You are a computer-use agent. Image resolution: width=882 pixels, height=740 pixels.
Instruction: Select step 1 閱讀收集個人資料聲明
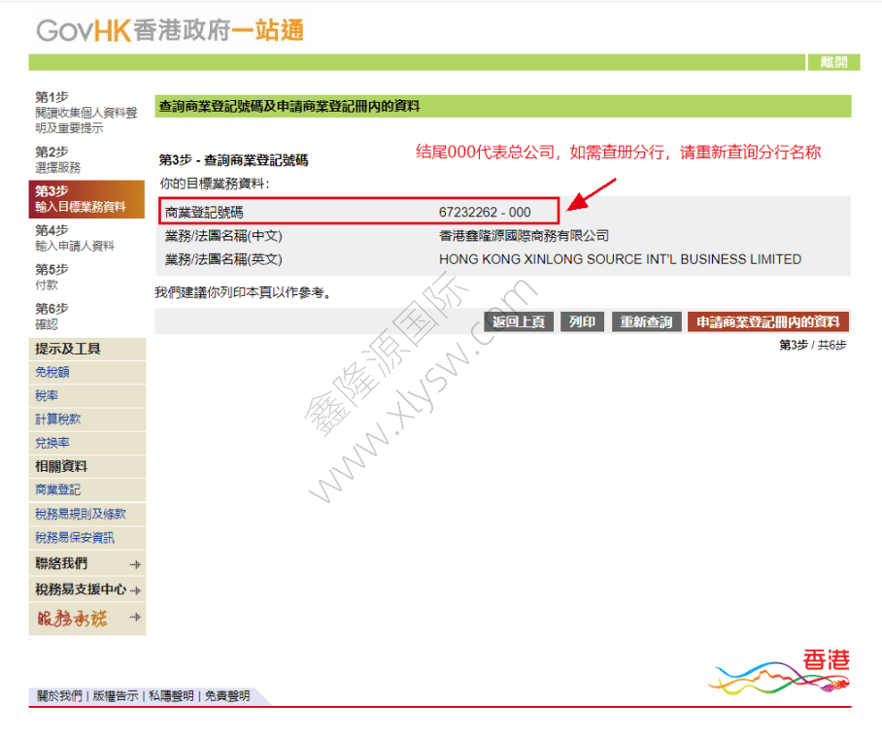click(86, 113)
